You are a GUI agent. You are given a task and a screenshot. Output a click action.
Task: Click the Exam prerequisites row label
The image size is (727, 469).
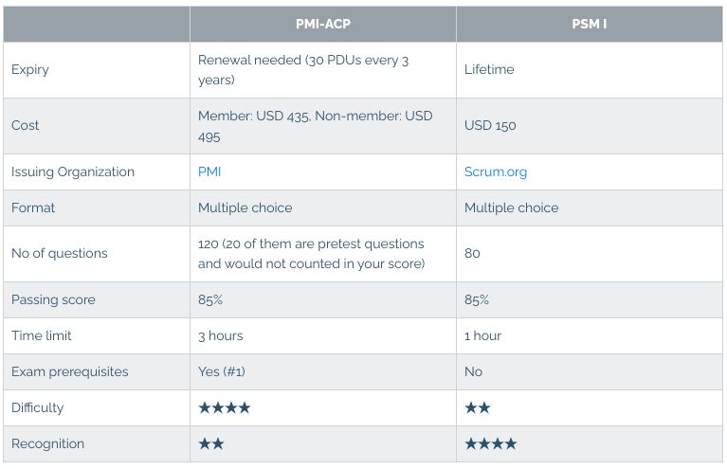pyautogui.click(x=69, y=371)
